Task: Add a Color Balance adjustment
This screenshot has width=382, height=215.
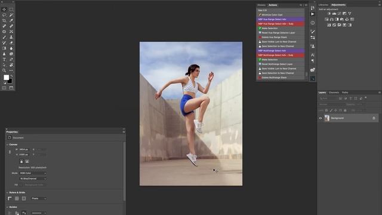Action: pos(332,19)
